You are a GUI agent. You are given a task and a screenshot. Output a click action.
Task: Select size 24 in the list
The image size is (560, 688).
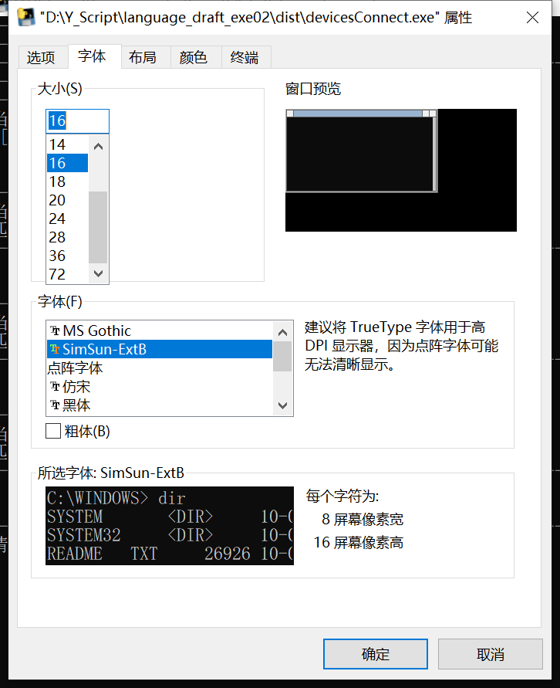pos(67,219)
